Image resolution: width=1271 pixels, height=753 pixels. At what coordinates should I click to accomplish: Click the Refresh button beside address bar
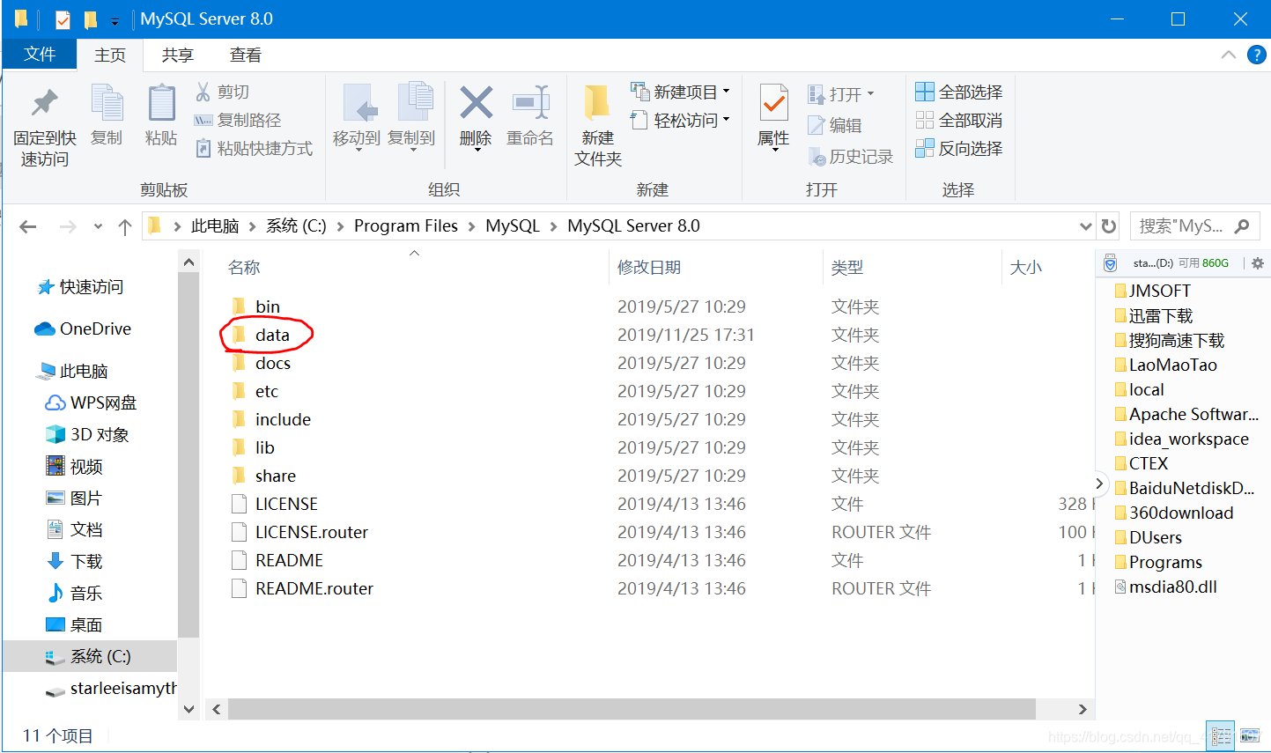pyautogui.click(x=1109, y=226)
